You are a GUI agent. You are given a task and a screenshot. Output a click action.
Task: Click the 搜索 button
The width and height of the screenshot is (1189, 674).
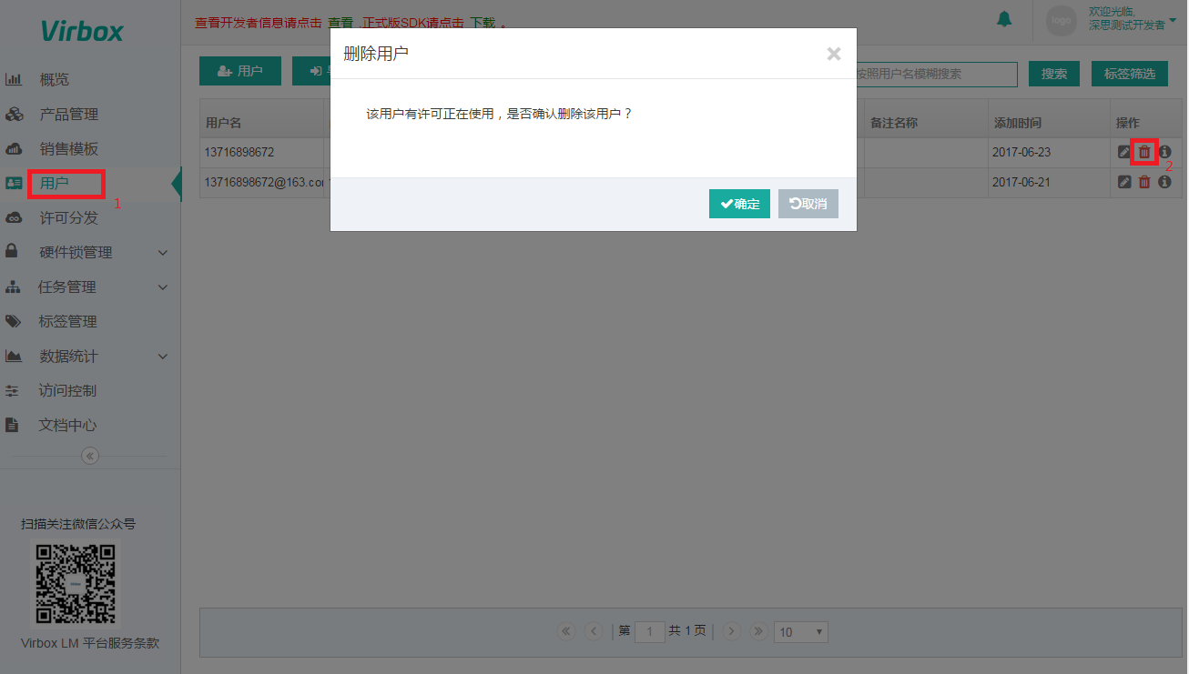pyautogui.click(x=1054, y=74)
